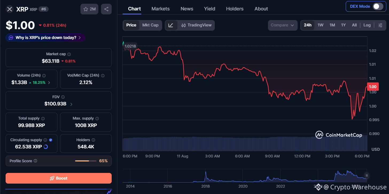This screenshot has height=194, width=389.
Task: Open the Chart tab
Action: (134, 9)
